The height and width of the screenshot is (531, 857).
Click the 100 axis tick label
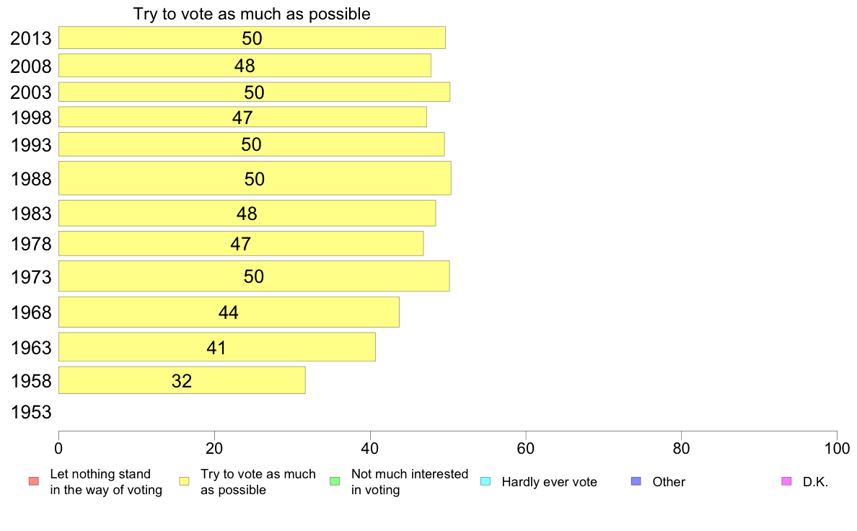click(x=837, y=449)
